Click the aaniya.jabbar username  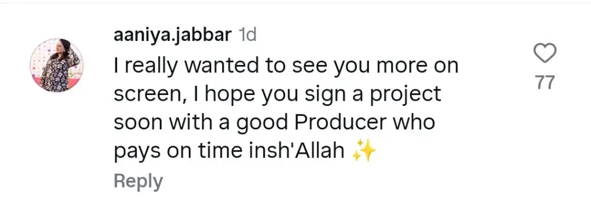click(173, 36)
